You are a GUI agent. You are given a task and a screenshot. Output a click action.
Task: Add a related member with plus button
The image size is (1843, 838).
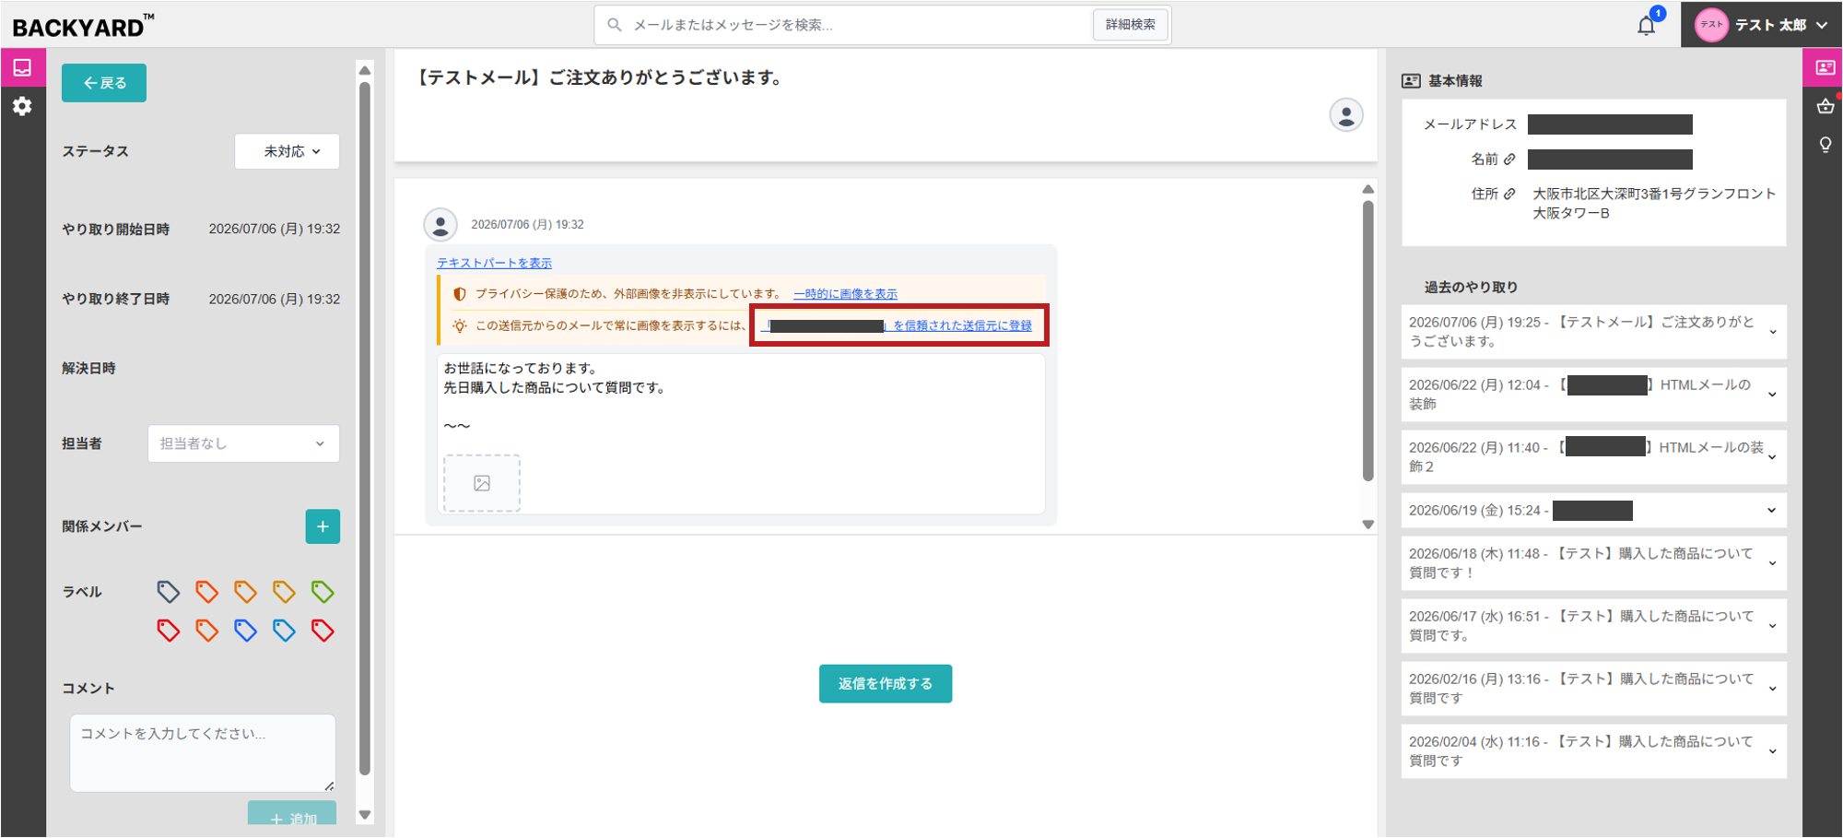point(323,526)
